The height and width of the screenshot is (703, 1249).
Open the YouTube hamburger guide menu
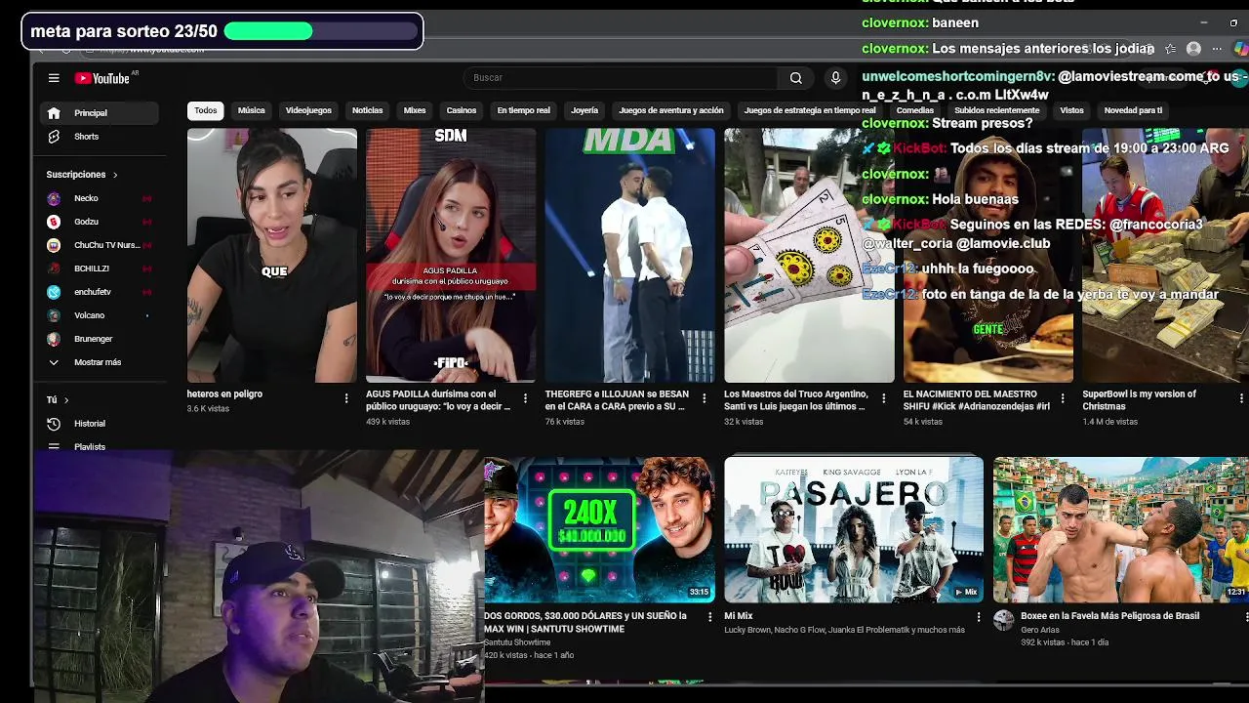(x=54, y=78)
